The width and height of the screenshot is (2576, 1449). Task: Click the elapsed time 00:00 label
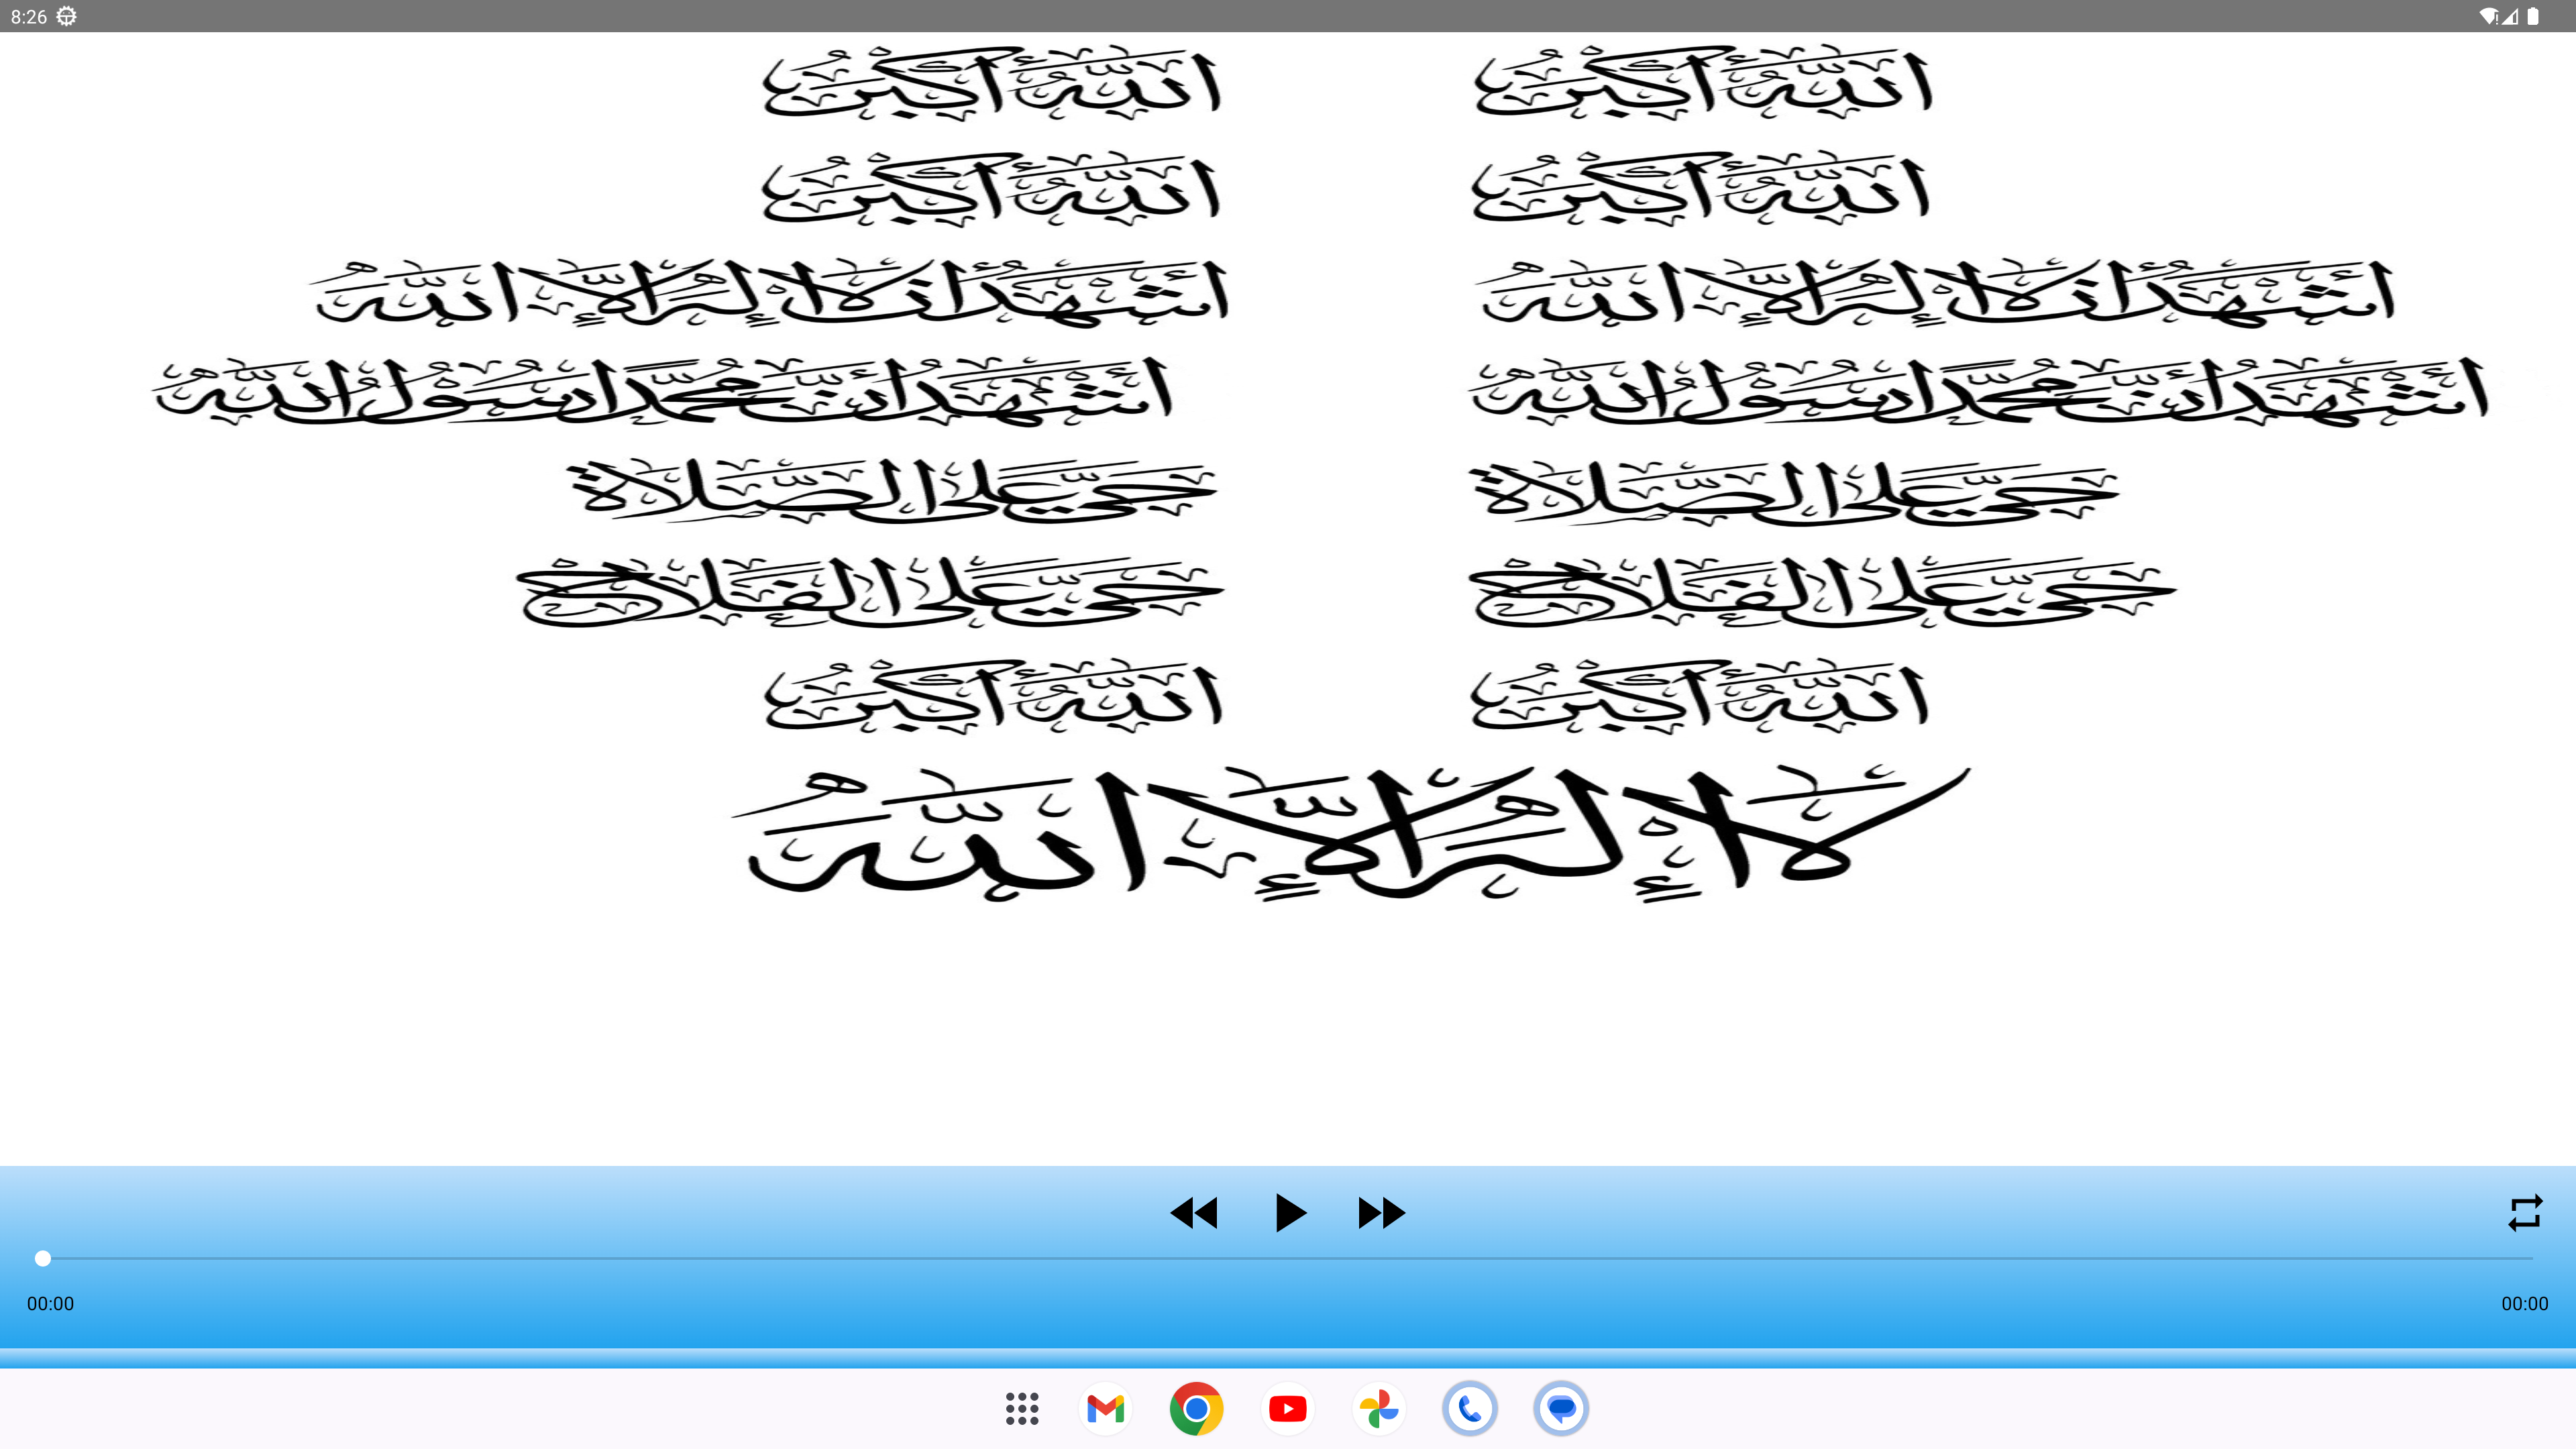coord(50,1303)
